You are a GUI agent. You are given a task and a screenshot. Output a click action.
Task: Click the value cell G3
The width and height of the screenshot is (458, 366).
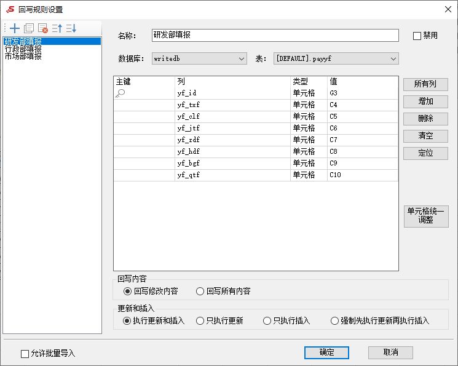click(x=363, y=93)
